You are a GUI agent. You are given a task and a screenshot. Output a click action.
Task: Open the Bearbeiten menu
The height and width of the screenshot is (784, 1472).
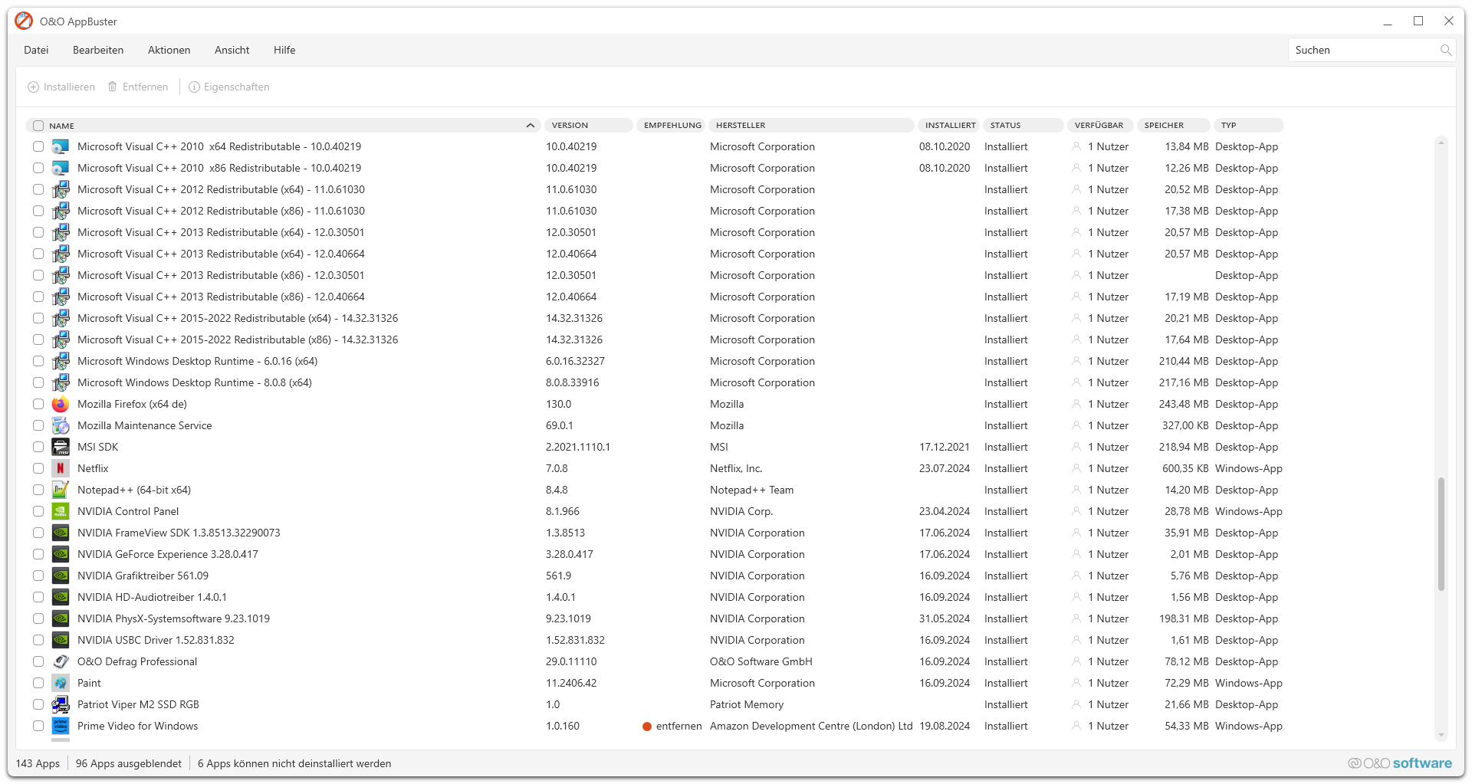[x=98, y=50]
